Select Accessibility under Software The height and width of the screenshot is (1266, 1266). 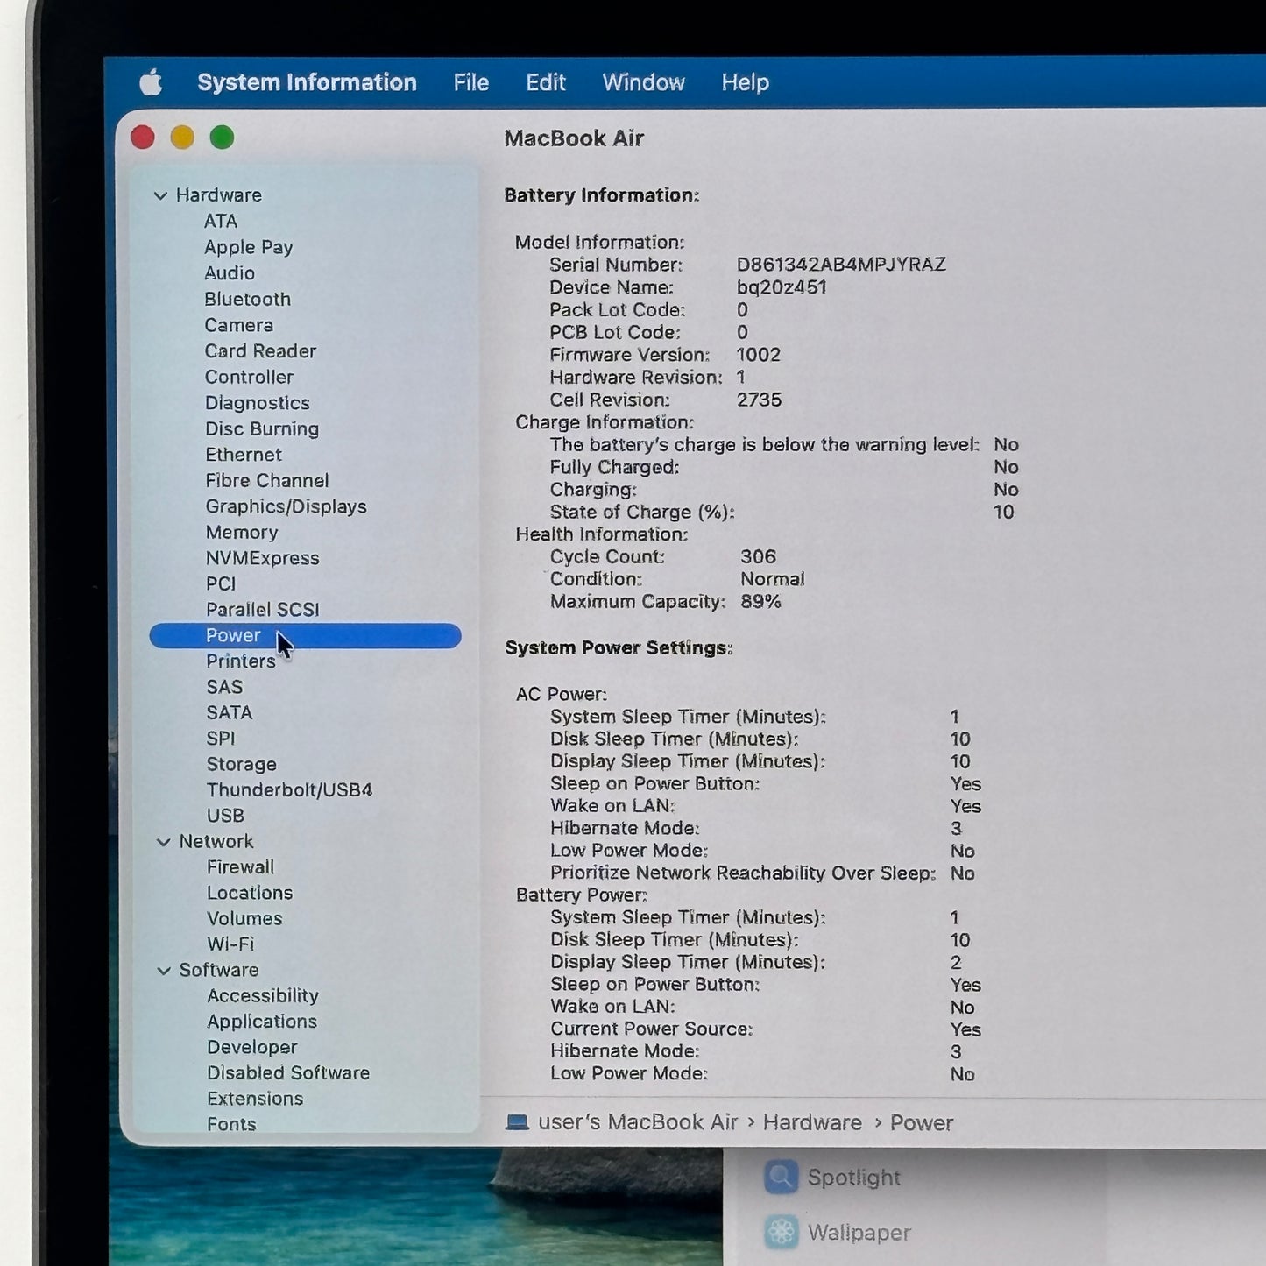point(263,996)
